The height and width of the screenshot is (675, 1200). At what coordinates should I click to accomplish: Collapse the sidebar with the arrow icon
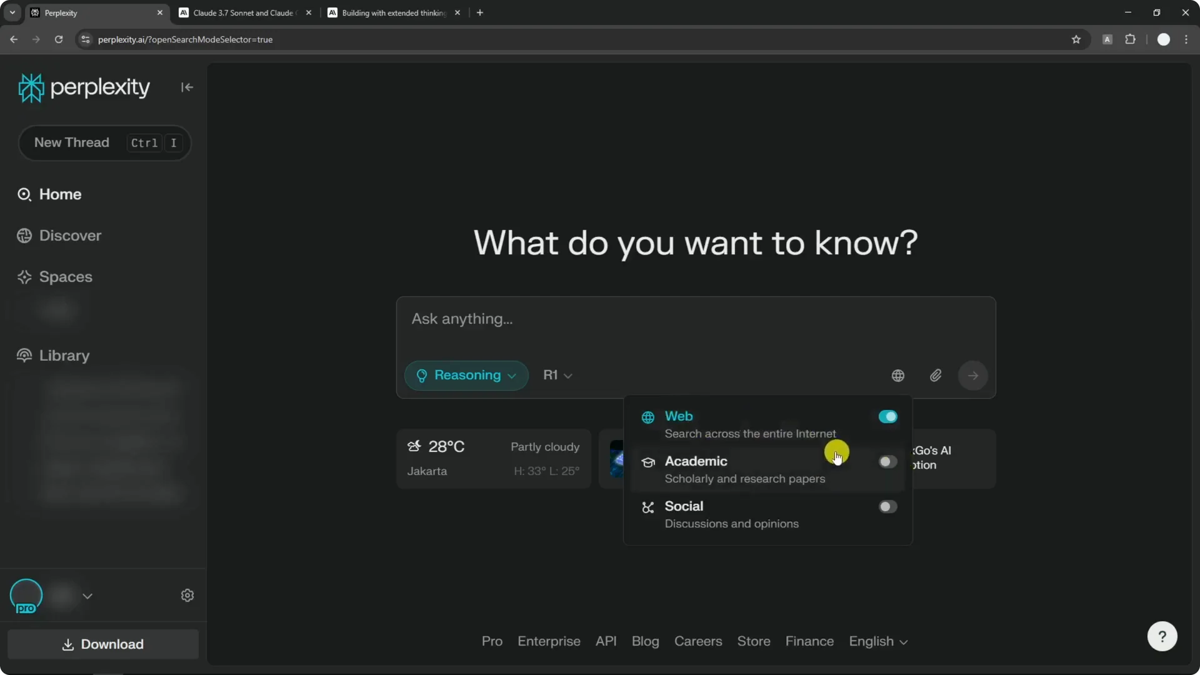coord(187,87)
